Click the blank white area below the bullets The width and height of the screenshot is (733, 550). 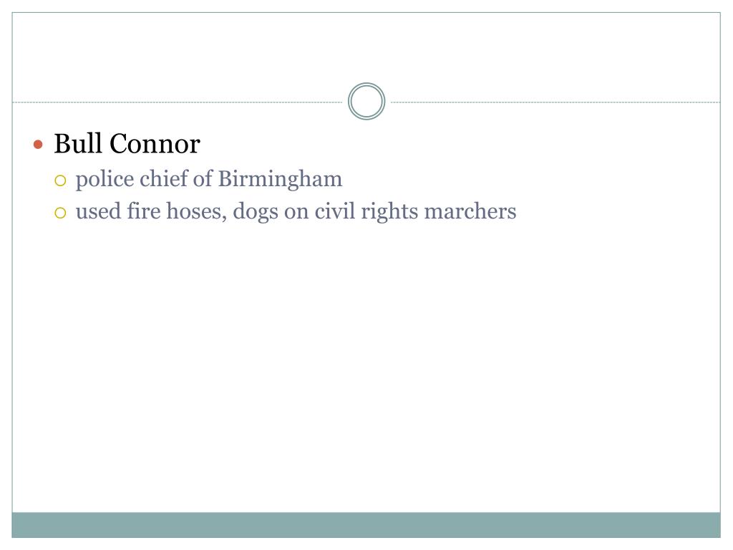click(x=366, y=365)
